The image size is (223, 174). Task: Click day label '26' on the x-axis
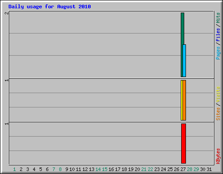pos(176,169)
